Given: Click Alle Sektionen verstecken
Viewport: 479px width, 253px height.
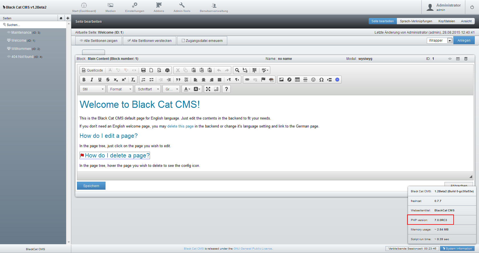Looking at the screenshot, I should tap(149, 41).
